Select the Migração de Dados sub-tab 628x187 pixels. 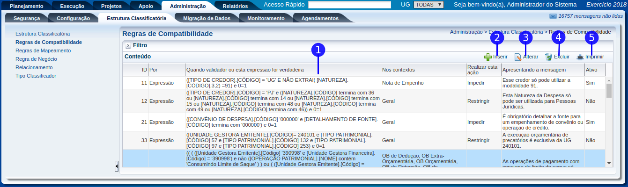tap(206, 18)
